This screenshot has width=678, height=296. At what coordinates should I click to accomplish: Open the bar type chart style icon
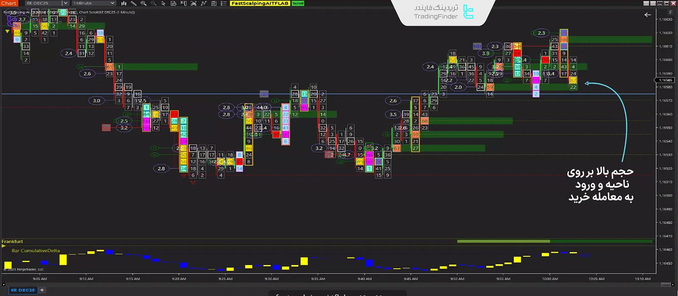124,3
